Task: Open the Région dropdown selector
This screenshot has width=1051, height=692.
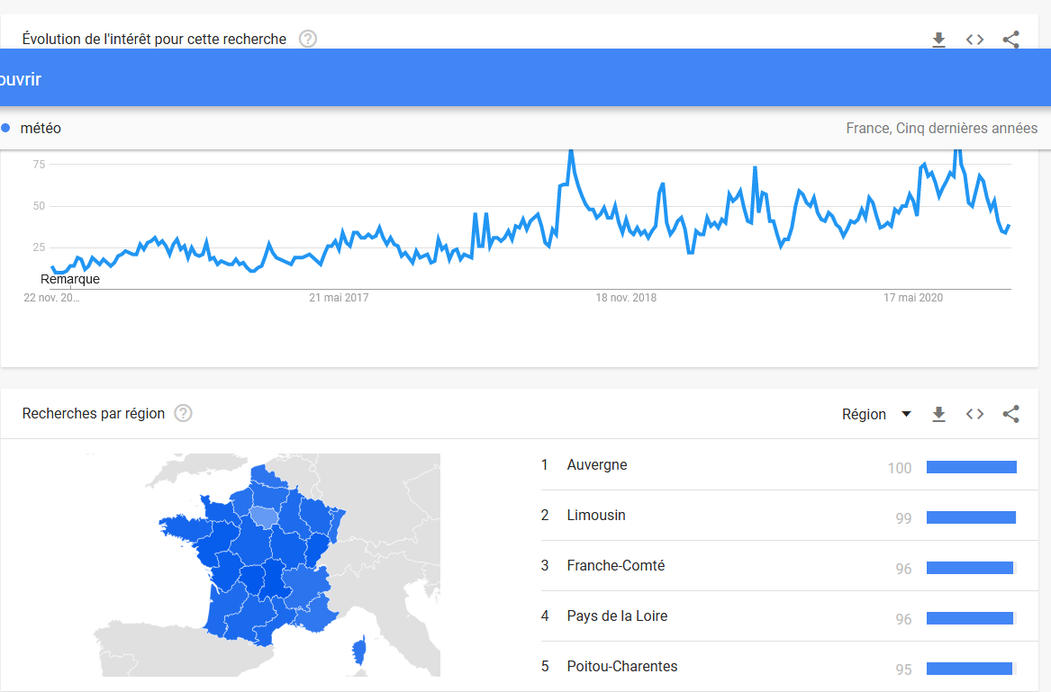Action: [x=875, y=414]
